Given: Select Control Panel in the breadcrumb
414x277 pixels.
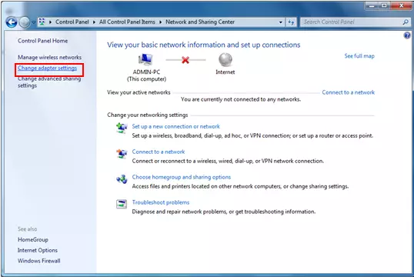Looking at the screenshot, I should [72, 22].
